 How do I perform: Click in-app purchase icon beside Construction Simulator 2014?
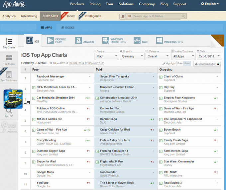(x=97, y=98)
